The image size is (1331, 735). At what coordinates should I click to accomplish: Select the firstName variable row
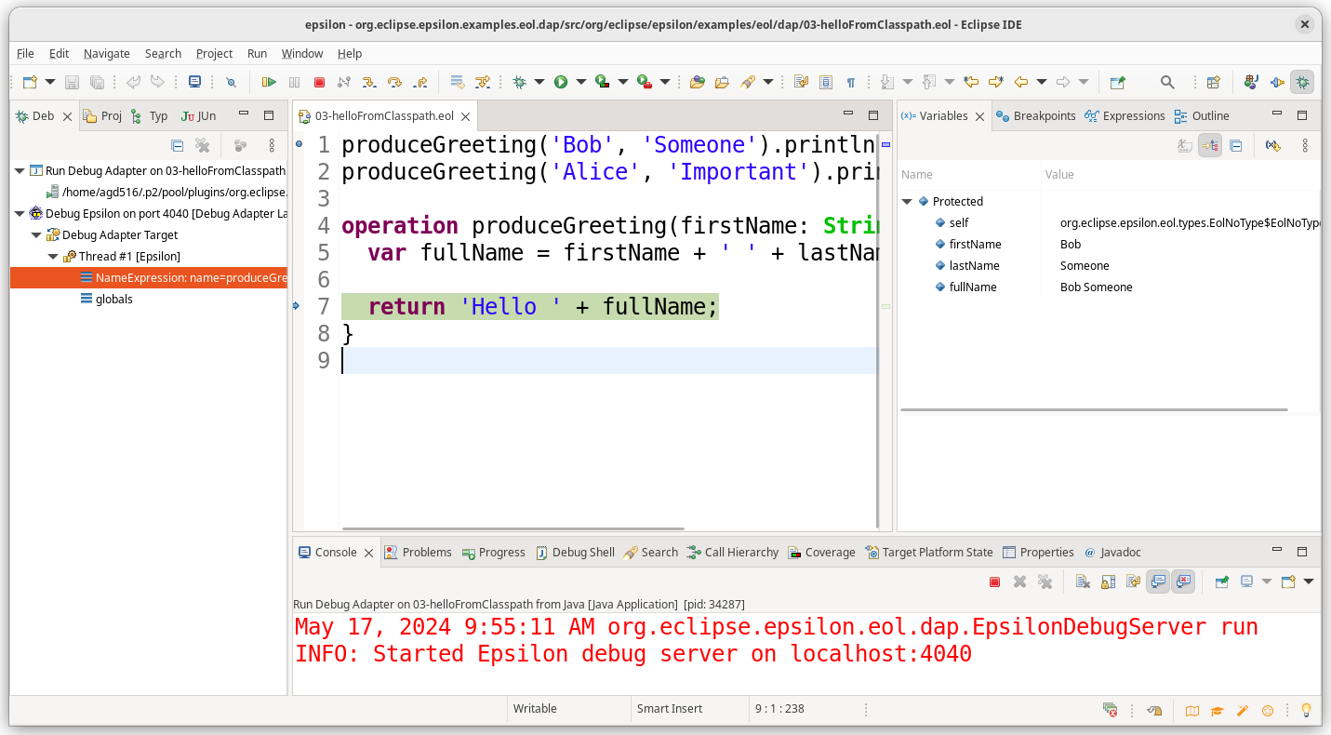click(x=1109, y=245)
